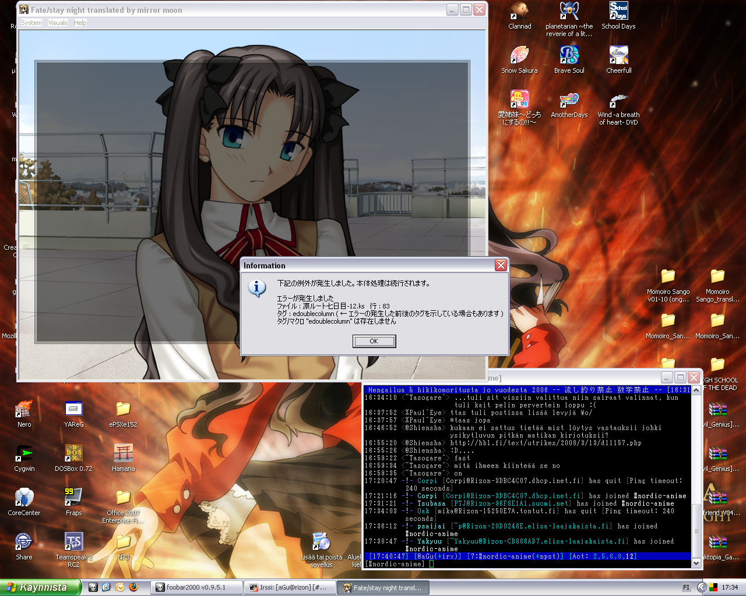This screenshot has height=596, width=746.
Task: Click the Information dialog info icon
Action: click(257, 288)
